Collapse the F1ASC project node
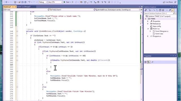Screen dimensions: 181x101 click(x=146, y=19)
